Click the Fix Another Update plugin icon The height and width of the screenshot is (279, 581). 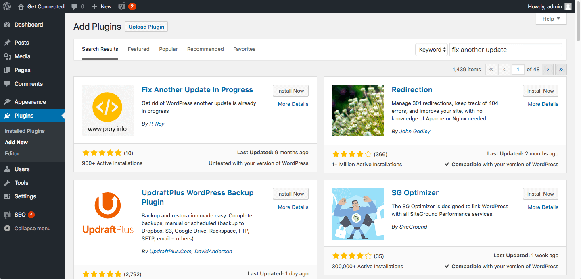108,111
